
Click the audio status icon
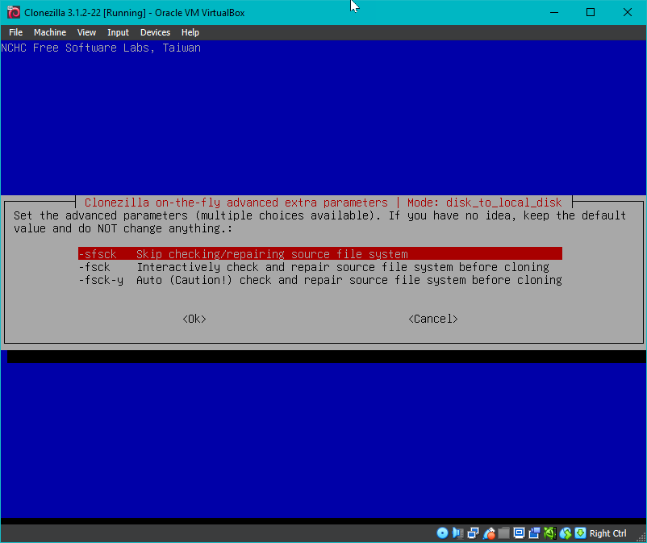point(458,533)
